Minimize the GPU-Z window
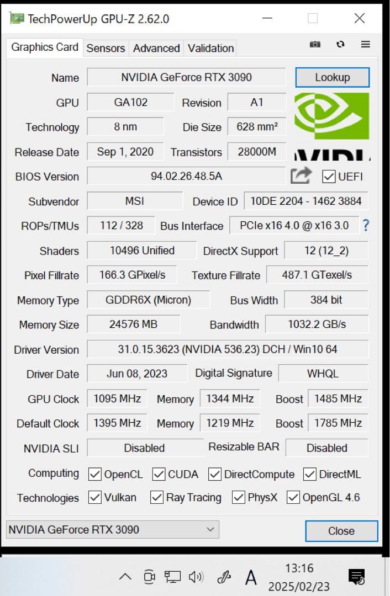 point(267,18)
